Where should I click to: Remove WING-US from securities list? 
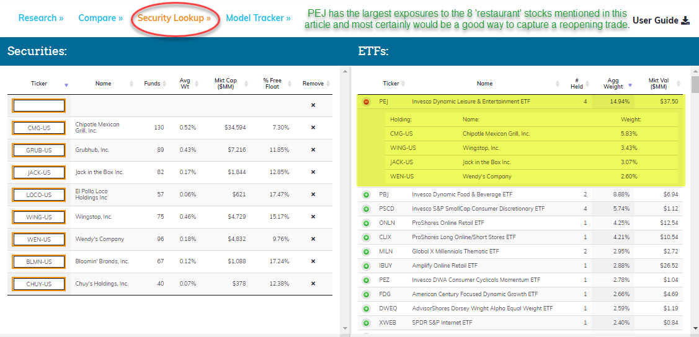(x=313, y=217)
